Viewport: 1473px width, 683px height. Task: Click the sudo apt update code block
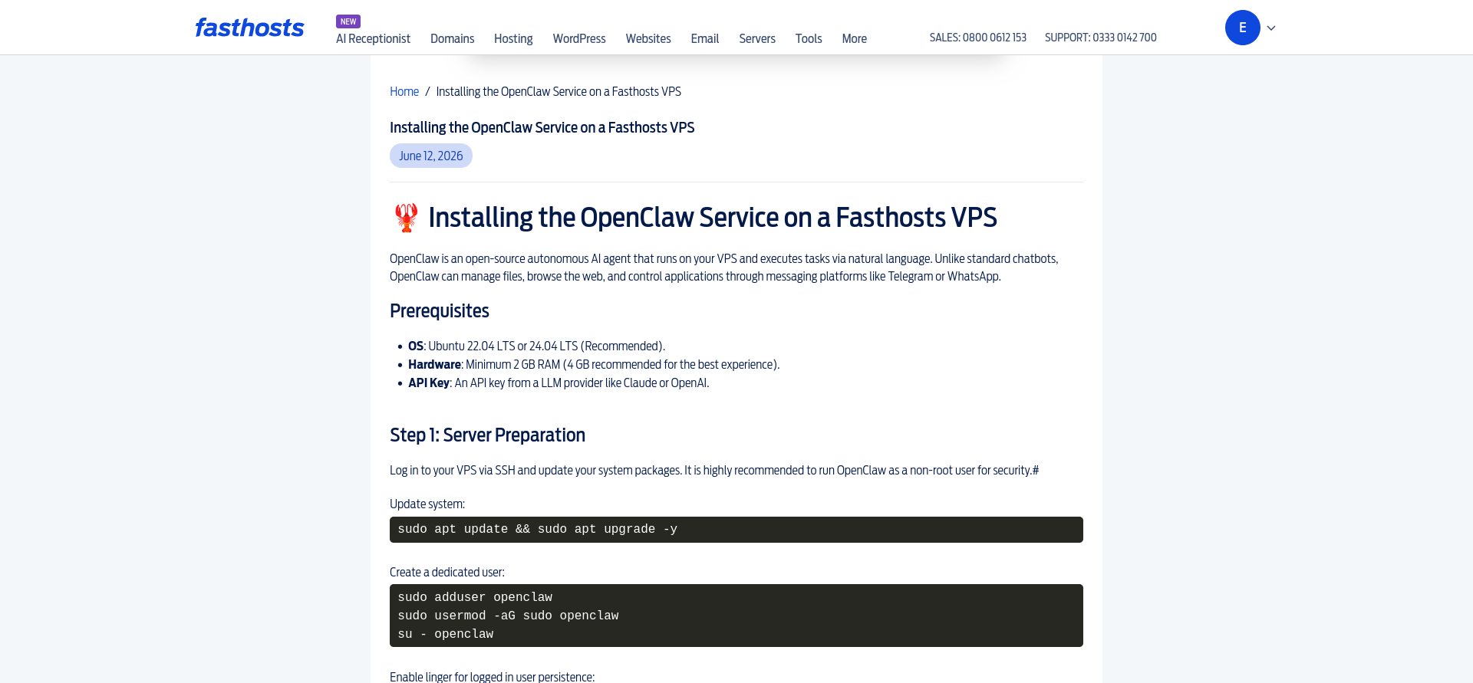coord(736,530)
